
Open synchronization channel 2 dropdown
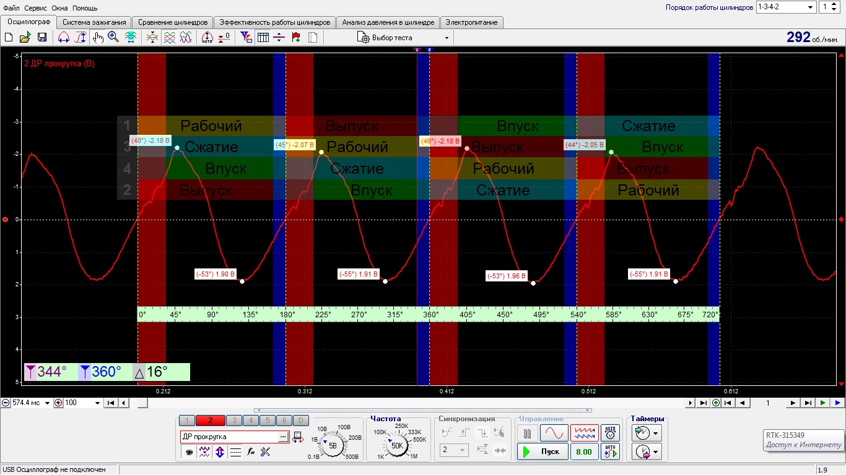click(x=454, y=450)
